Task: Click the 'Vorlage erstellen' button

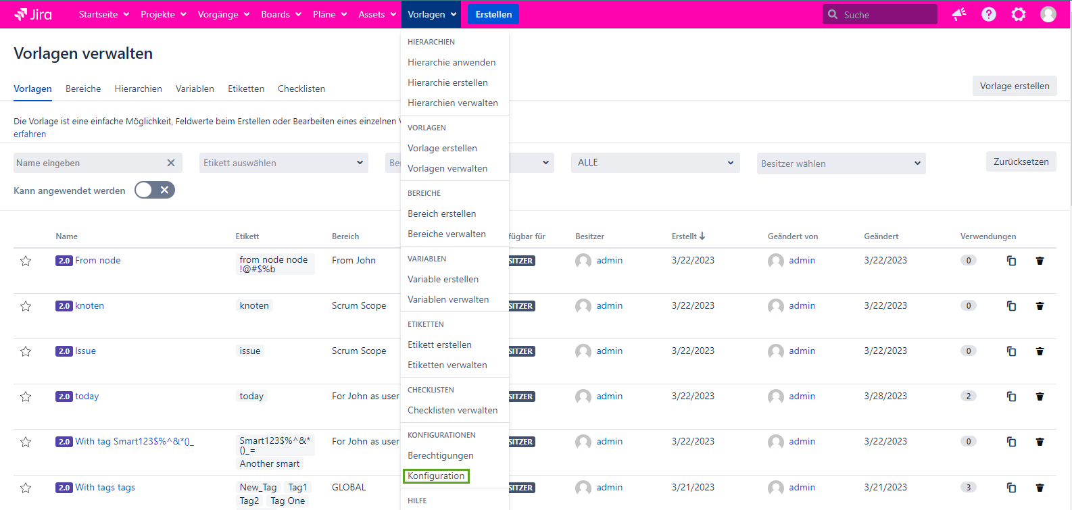Action: (x=1014, y=86)
